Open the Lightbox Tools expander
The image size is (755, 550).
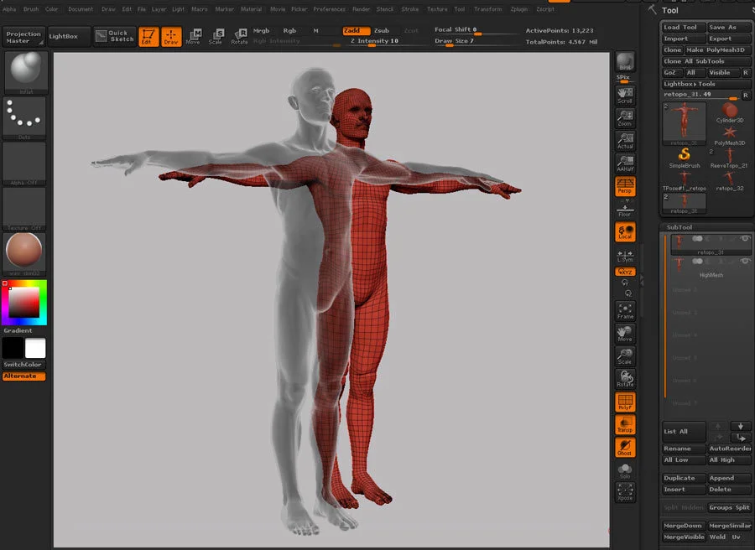pos(690,84)
